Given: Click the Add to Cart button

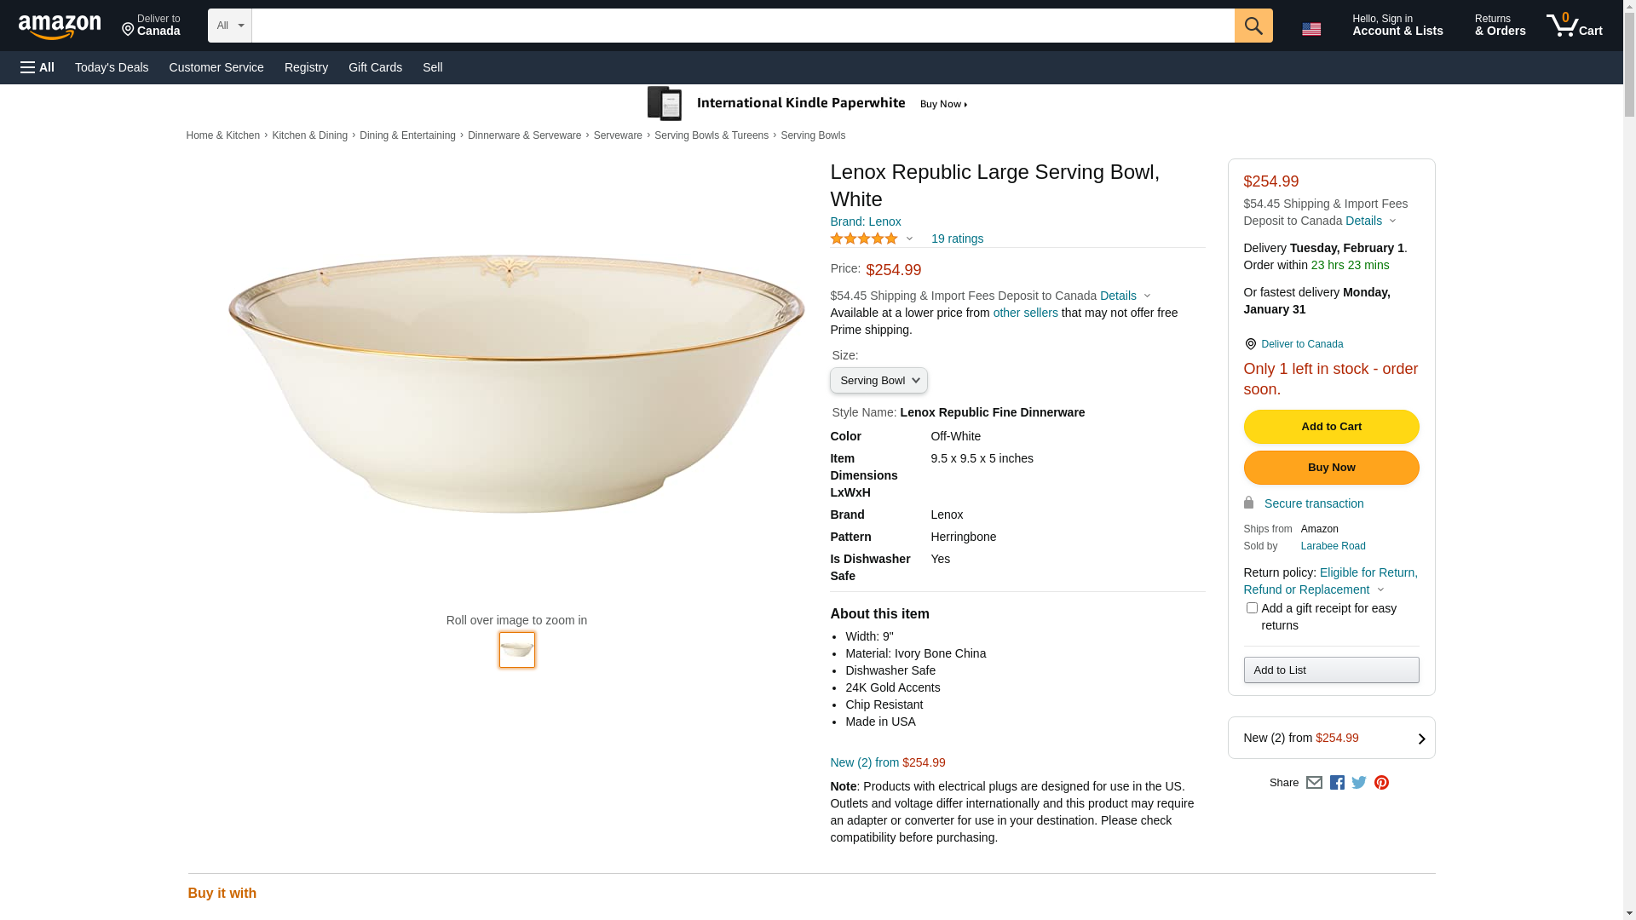Looking at the screenshot, I should coord(1331,427).
